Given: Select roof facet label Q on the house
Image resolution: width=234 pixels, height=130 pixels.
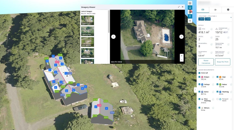Looking at the screenshot, I should (67, 91).
